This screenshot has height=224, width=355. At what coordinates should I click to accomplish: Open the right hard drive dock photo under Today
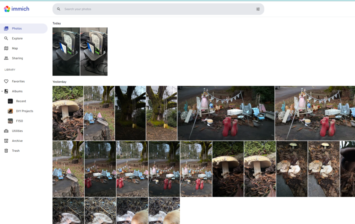94,52
